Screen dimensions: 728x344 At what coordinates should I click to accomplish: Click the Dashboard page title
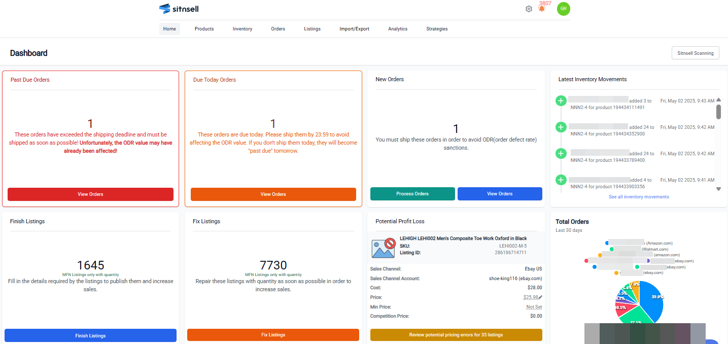click(x=29, y=53)
